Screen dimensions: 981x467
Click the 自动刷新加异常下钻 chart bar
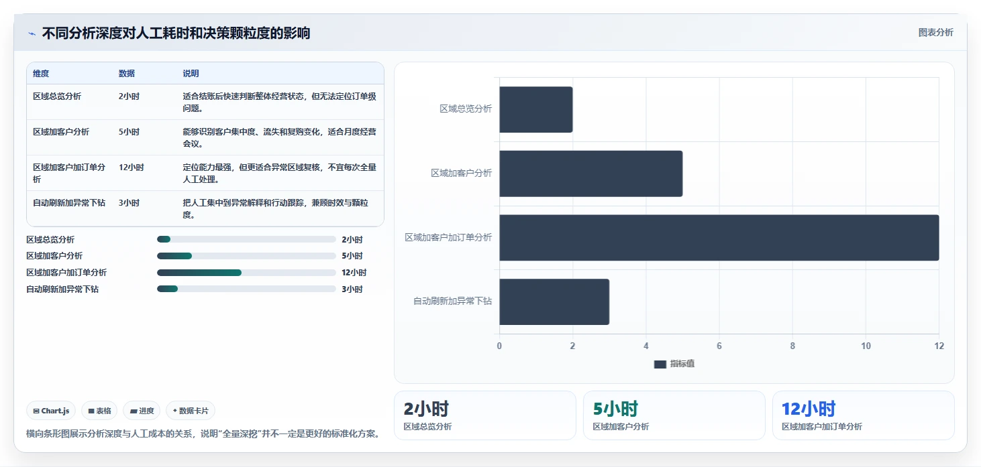(554, 302)
